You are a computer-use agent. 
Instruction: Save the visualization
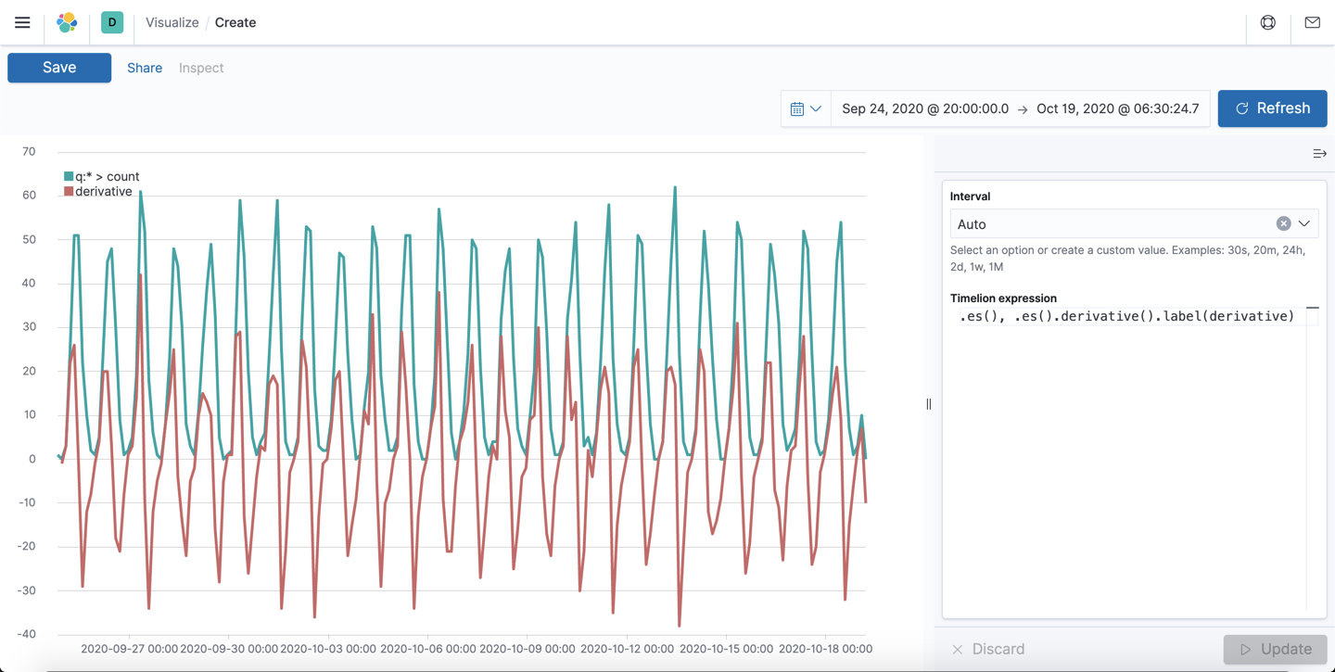[x=58, y=67]
